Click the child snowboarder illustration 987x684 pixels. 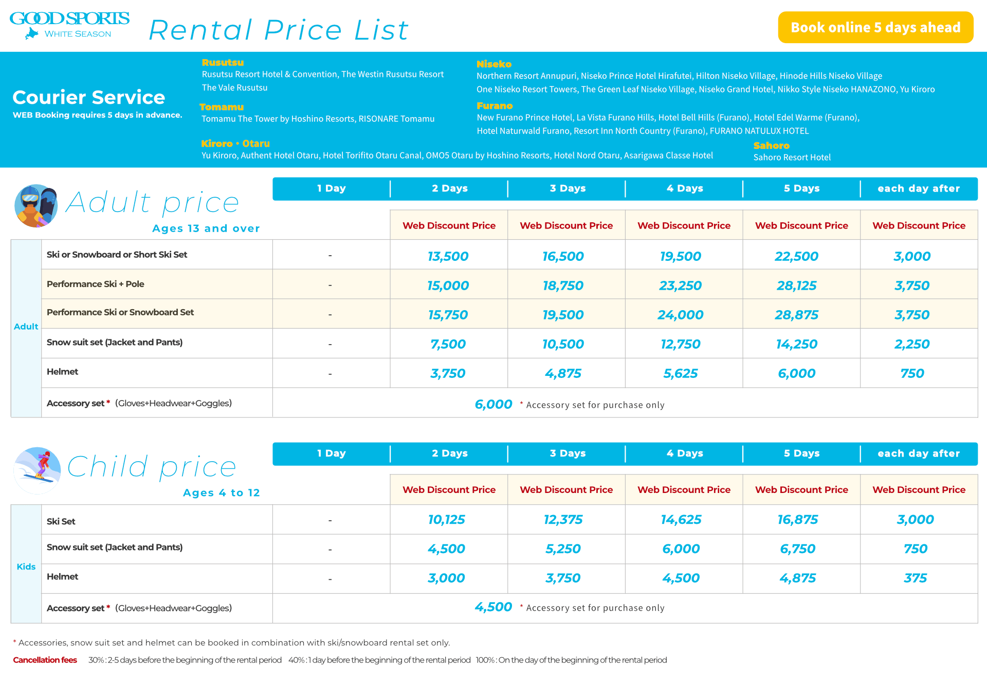38,470
